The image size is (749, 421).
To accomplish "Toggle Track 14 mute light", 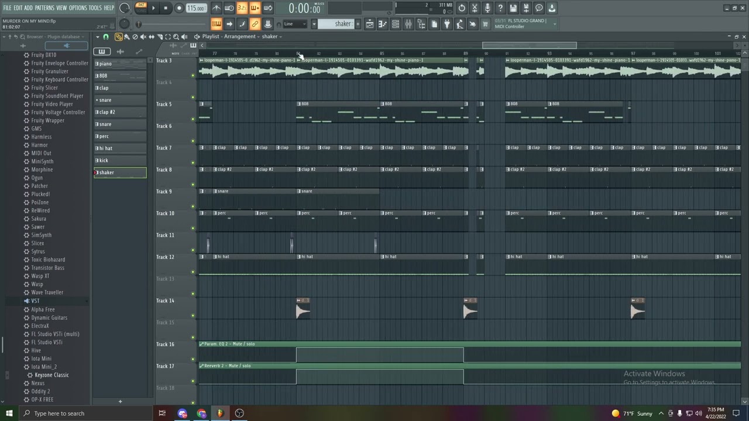I will 193,316.
